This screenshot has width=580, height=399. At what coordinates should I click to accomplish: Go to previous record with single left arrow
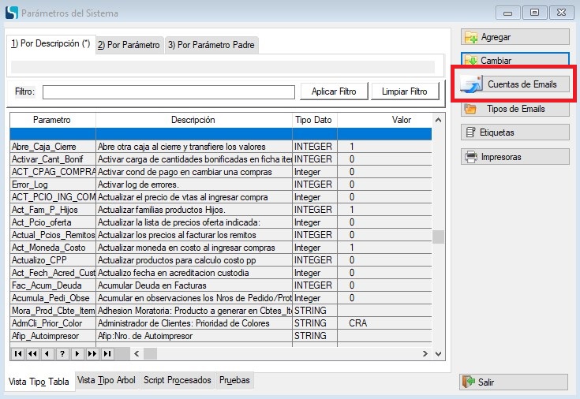tap(47, 353)
